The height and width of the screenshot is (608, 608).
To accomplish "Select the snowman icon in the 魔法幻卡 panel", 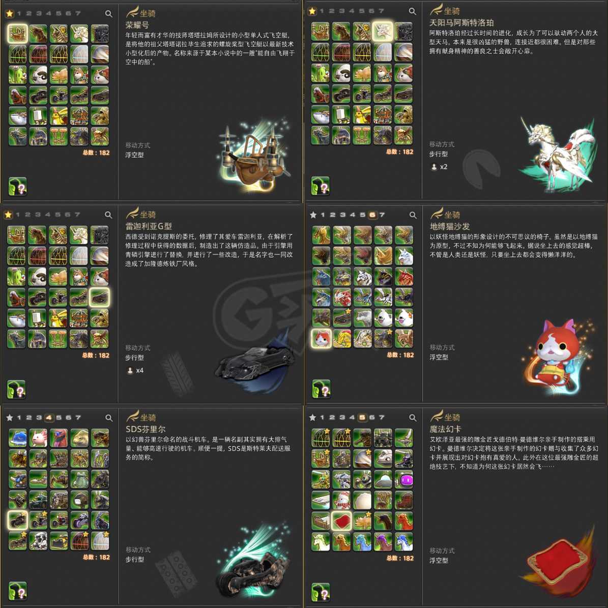I will click(x=341, y=500).
